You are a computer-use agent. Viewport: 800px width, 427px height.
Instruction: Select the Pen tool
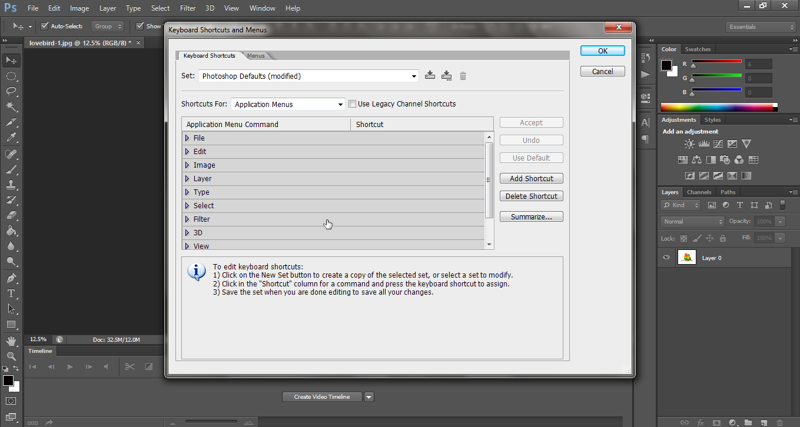click(x=11, y=278)
